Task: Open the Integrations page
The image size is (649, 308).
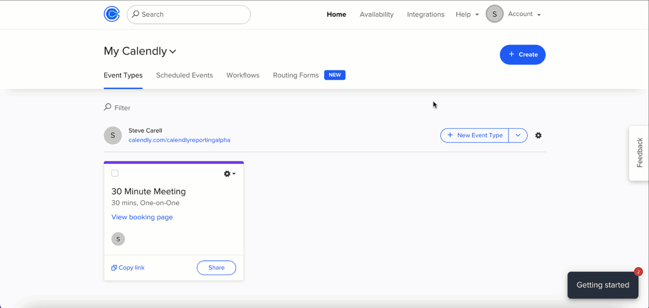Action: coord(426,14)
